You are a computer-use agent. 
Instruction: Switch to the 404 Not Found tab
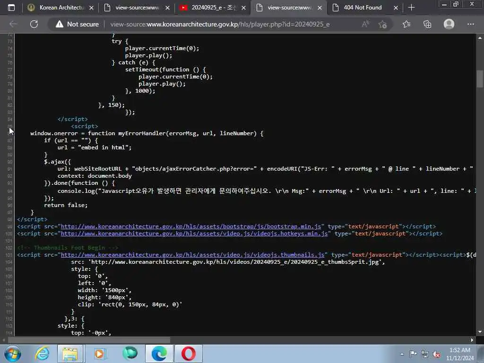[x=365, y=8]
